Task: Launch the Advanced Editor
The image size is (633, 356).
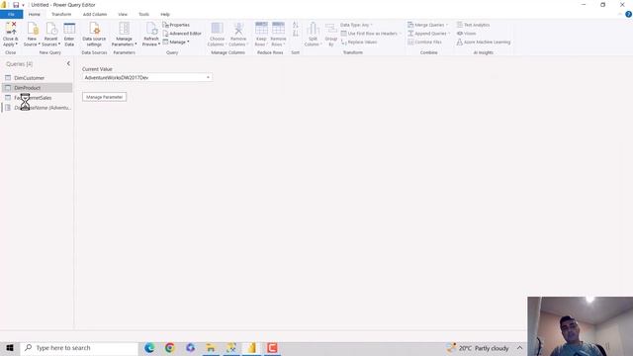Action: point(182,33)
